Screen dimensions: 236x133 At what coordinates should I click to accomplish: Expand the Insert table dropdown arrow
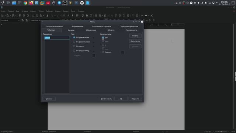[x=80, y=16]
